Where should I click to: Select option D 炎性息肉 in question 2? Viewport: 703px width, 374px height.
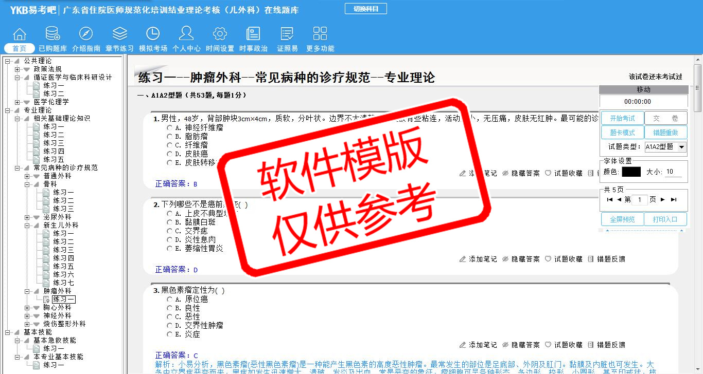click(x=169, y=240)
